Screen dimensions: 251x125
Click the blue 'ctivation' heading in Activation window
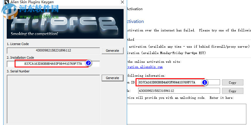click(135, 22)
